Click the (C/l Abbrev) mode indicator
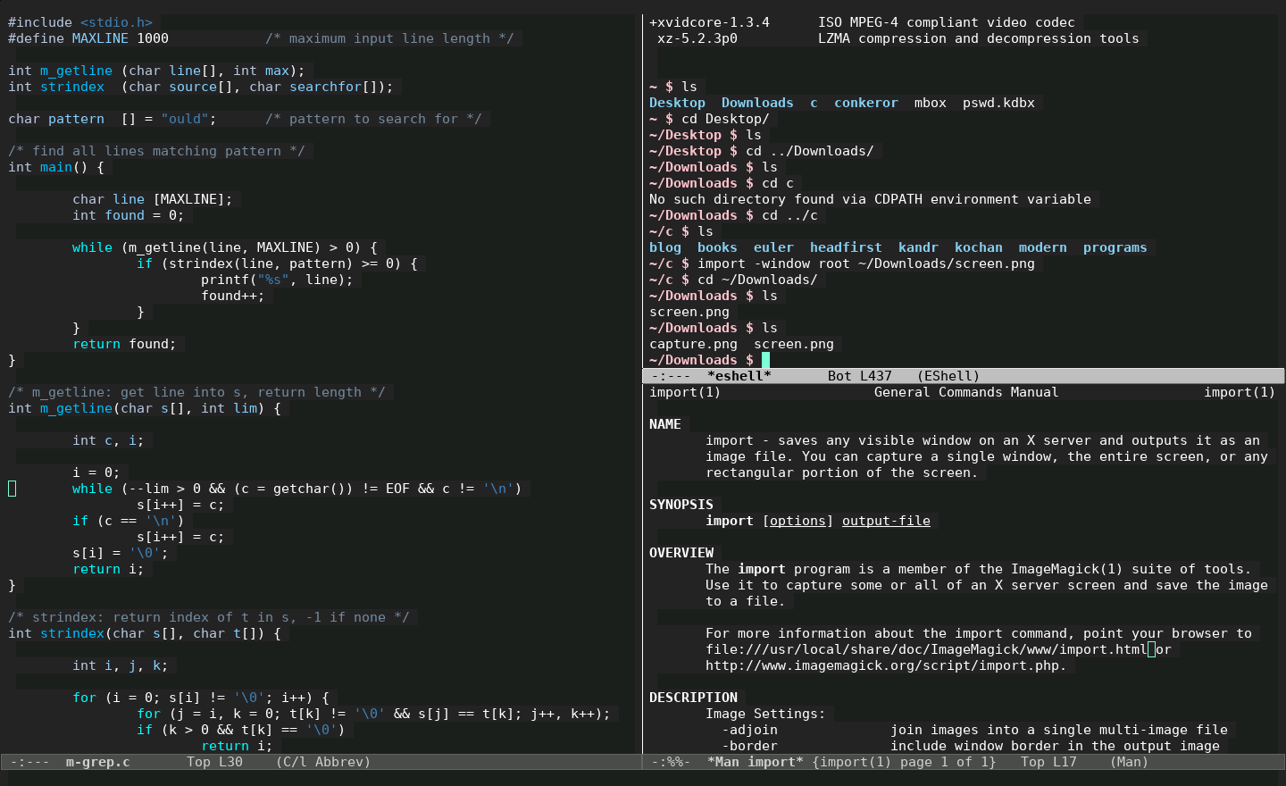 coord(322,762)
